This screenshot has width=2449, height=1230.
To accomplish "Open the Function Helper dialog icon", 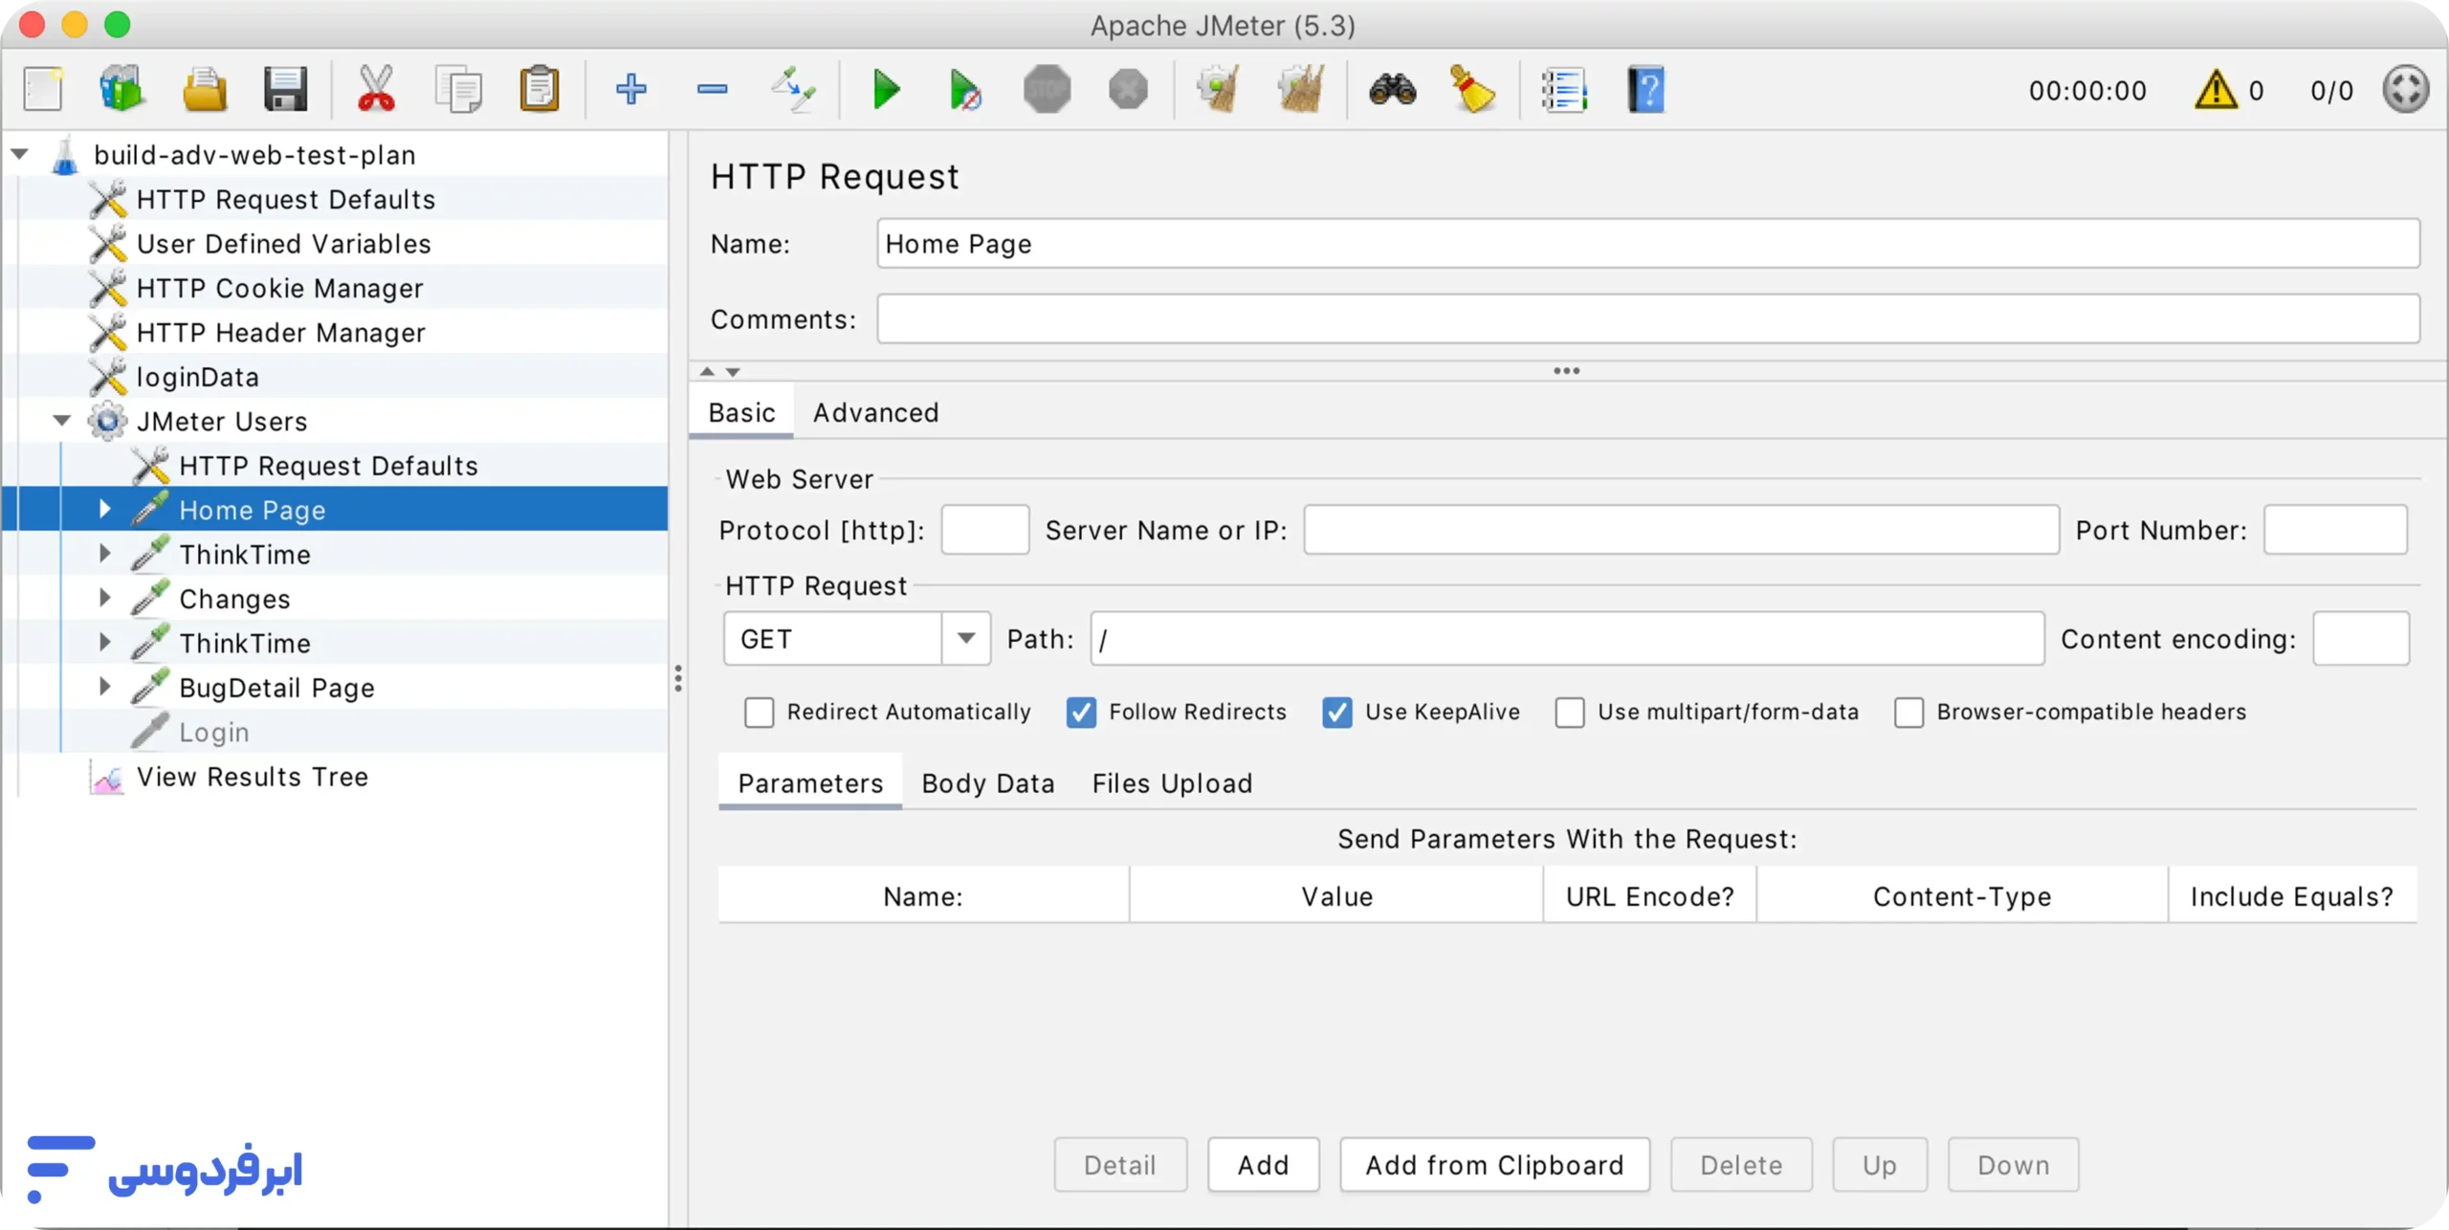I will point(1564,88).
